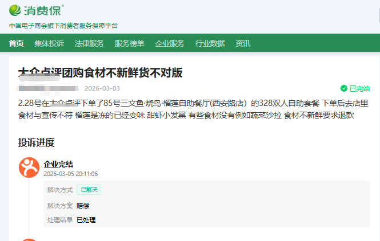This screenshot has height=241, width=380.
Task: Select the 企业完结 progress label
Action: click(58, 164)
